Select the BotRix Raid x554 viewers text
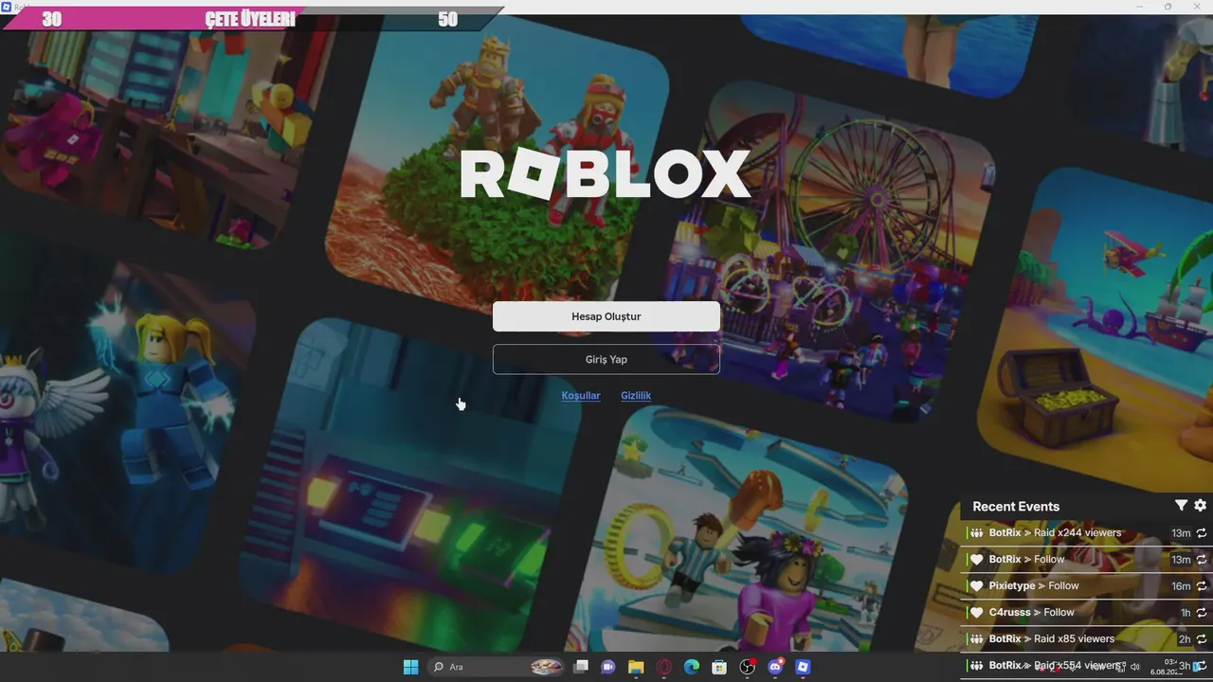Screen dimensions: 1213x682 (1055, 665)
